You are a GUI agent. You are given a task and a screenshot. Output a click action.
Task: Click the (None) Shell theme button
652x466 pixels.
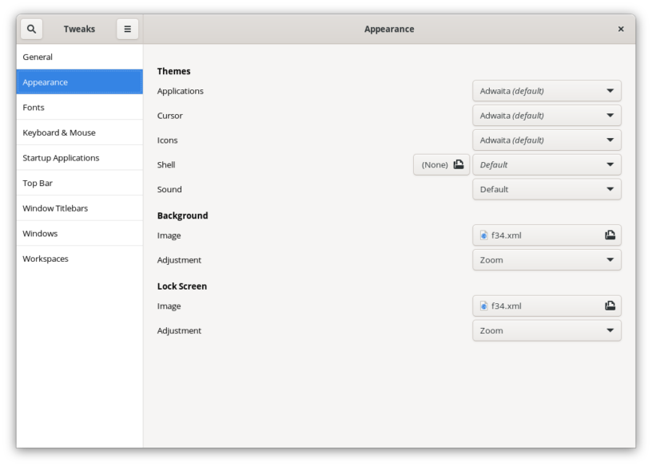tap(435, 164)
